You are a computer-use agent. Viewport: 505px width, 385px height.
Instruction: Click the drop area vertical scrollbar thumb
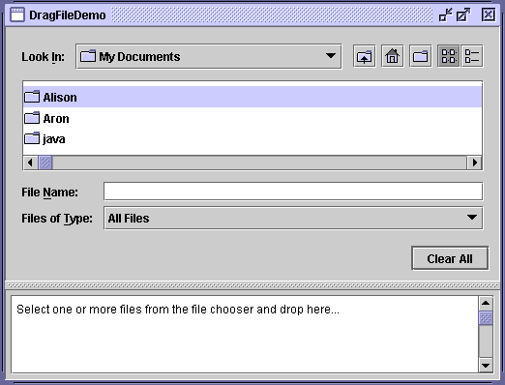[x=486, y=318]
